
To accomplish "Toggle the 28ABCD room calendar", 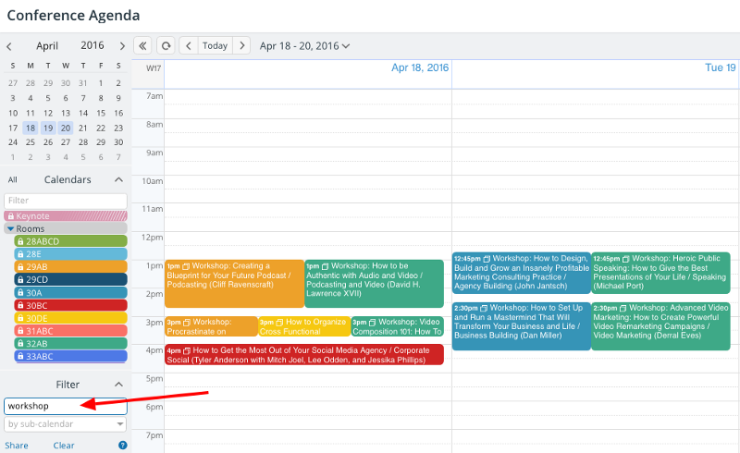I will [x=71, y=241].
